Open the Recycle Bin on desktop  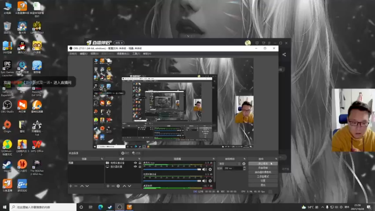[x=7, y=28]
